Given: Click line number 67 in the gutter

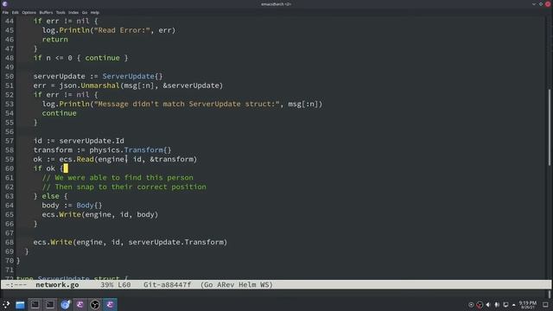Looking at the screenshot, I should [10, 233].
